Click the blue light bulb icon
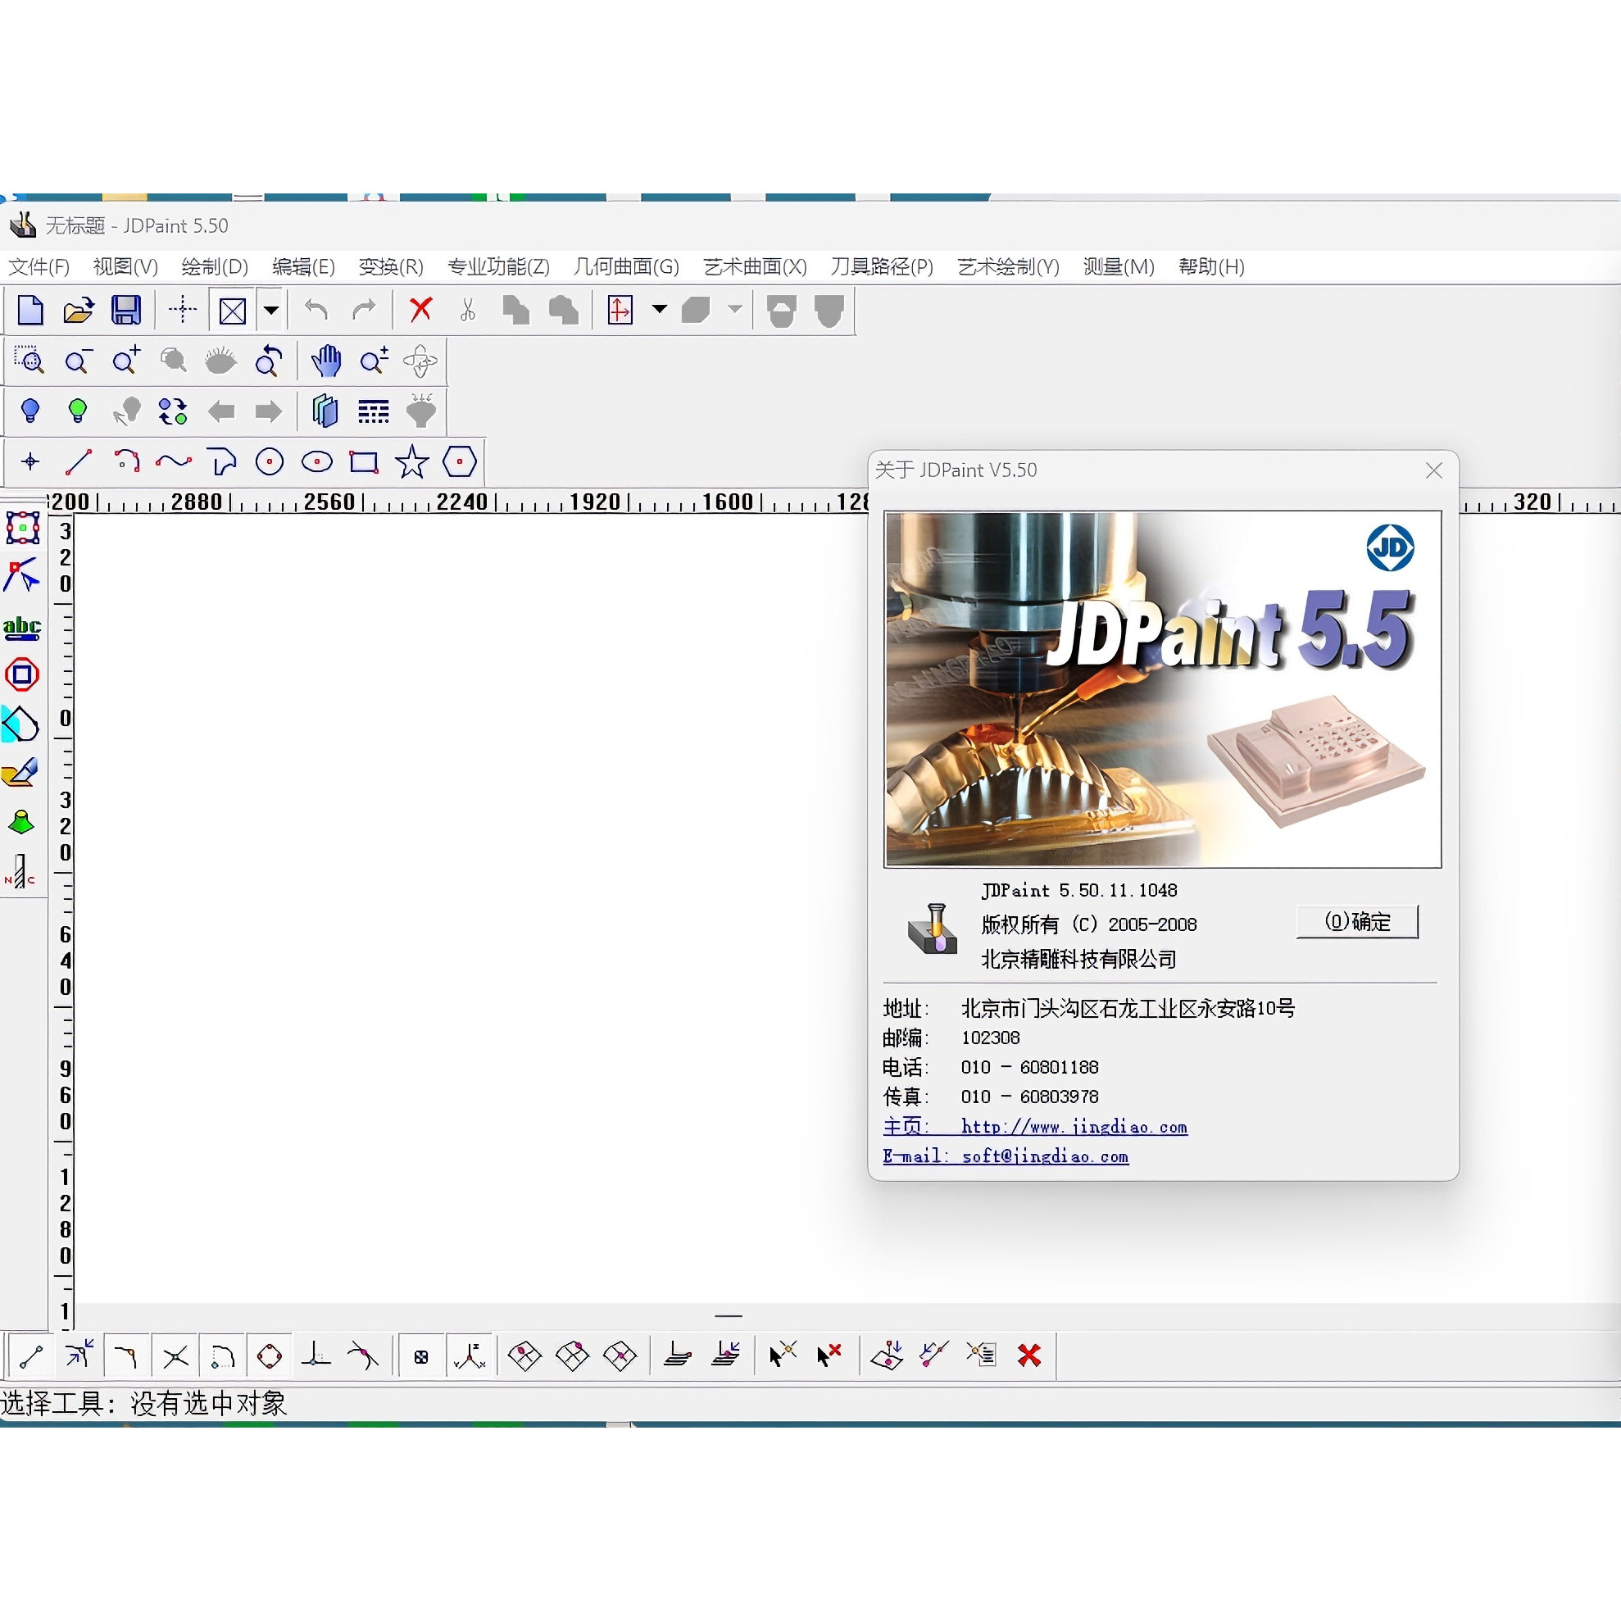Image resolution: width=1621 pixels, height=1621 pixels. click(x=30, y=411)
